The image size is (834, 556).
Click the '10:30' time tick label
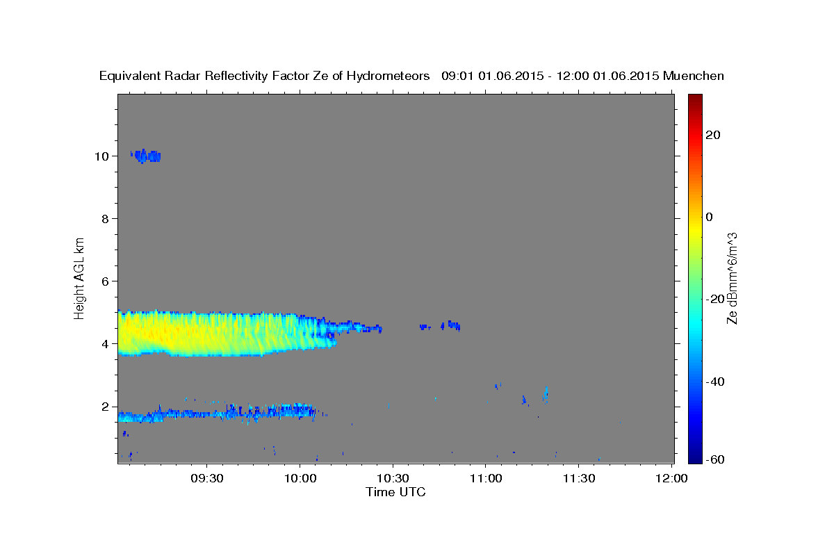393,479
